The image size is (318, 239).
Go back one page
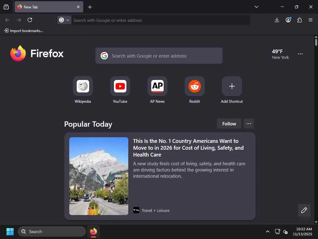7,20
